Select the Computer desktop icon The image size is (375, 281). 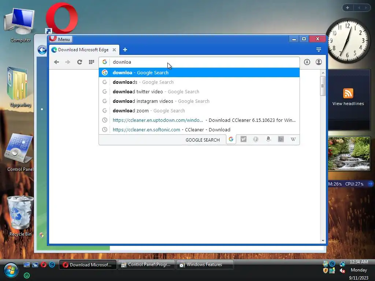(x=20, y=25)
